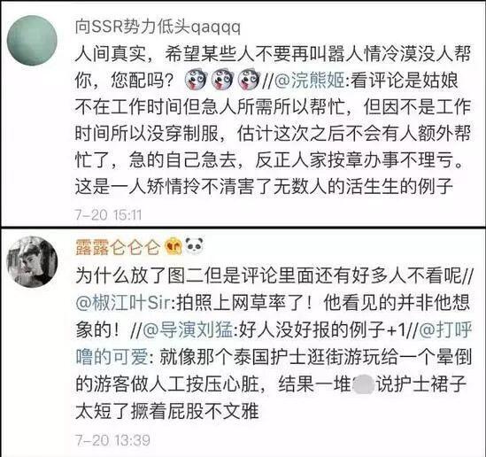Open the black-and-white portrait avatar
This screenshot has width=486, height=457.
[32, 262]
